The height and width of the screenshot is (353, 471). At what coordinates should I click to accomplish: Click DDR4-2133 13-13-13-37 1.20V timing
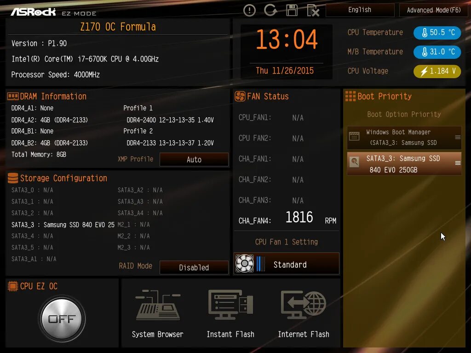[170, 143]
